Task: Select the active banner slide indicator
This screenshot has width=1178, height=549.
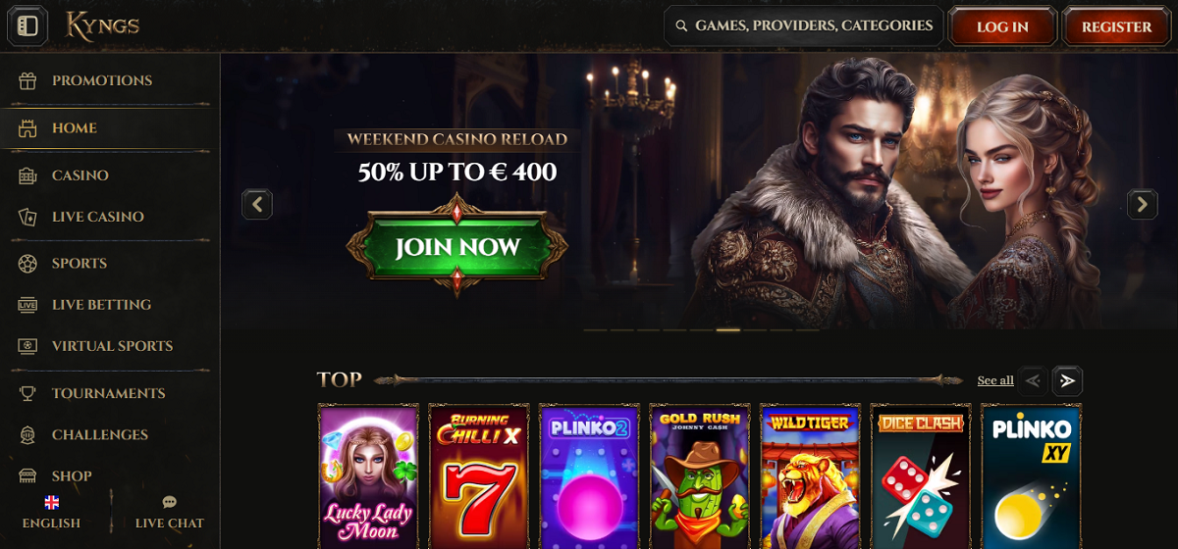Action: [727, 330]
